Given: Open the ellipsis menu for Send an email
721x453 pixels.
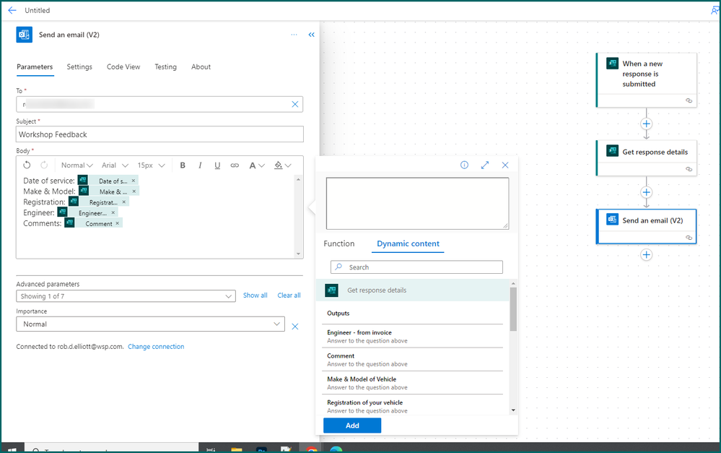Looking at the screenshot, I should (x=294, y=35).
